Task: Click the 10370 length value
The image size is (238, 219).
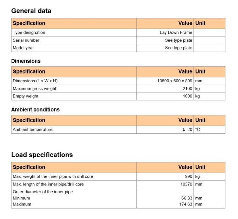Action: click(x=186, y=184)
